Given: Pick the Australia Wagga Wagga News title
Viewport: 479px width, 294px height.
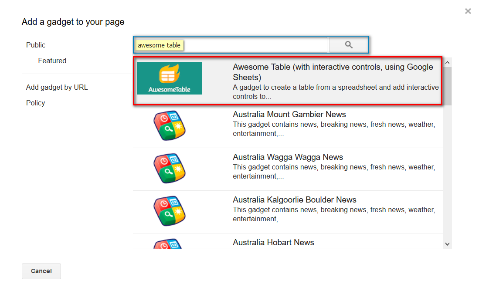Looking at the screenshot, I should [288, 157].
